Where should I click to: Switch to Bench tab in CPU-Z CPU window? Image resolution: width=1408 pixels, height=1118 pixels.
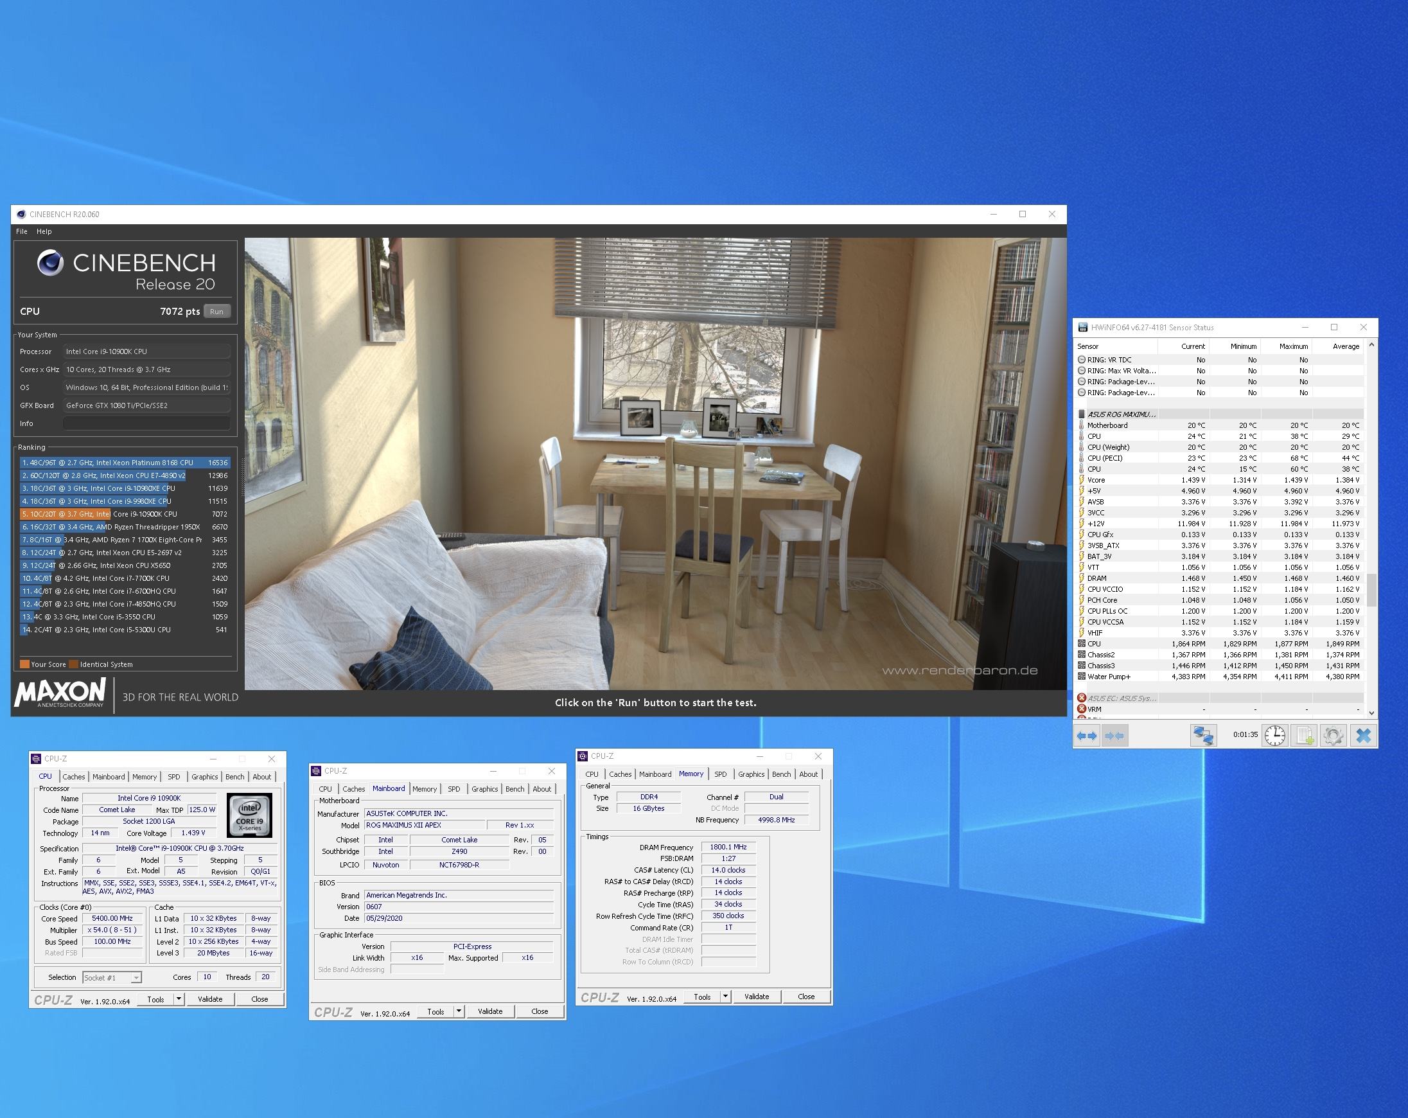[235, 777]
